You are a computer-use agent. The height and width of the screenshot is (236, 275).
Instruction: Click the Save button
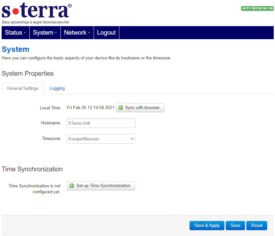[x=235, y=226]
